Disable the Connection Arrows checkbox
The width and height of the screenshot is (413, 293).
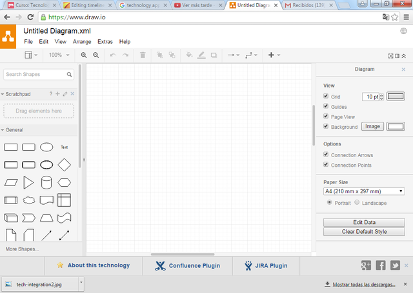pos(326,155)
